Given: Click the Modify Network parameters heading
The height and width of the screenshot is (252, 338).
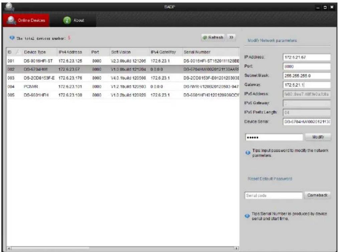Looking at the screenshot, I should (x=272, y=40).
